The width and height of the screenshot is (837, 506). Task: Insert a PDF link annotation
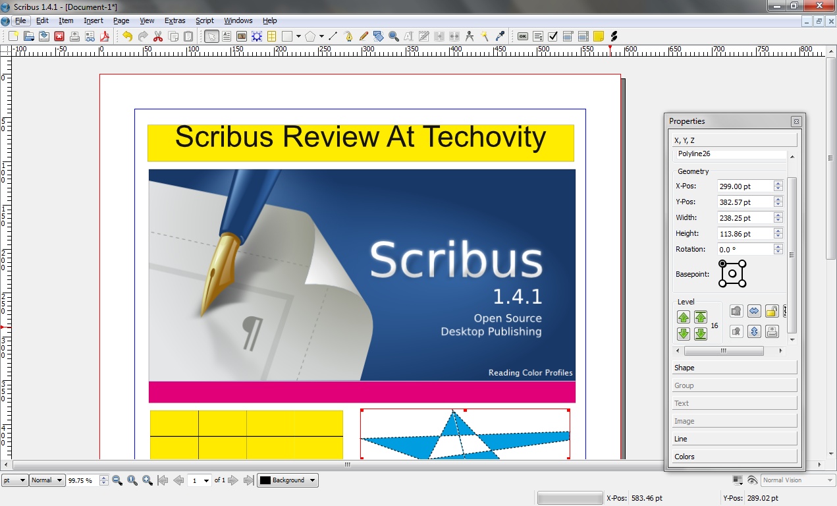(x=614, y=36)
